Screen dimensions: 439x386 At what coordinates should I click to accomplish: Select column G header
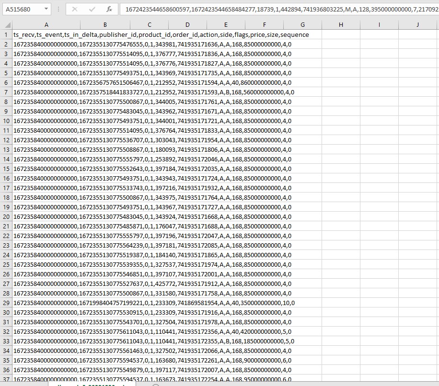302,25
